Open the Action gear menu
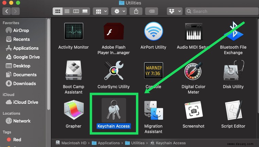Image resolution: width=259 pixels, height=147 pixels. 119,11
